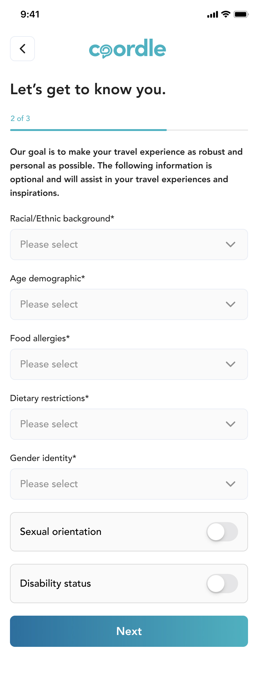Tap the Sexual orientation row label

pyautogui.click(x=61, y=532)
